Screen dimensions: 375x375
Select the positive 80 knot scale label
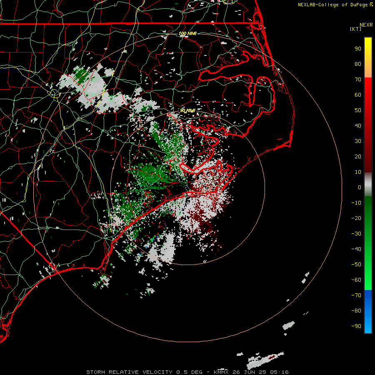click(358, 64)
